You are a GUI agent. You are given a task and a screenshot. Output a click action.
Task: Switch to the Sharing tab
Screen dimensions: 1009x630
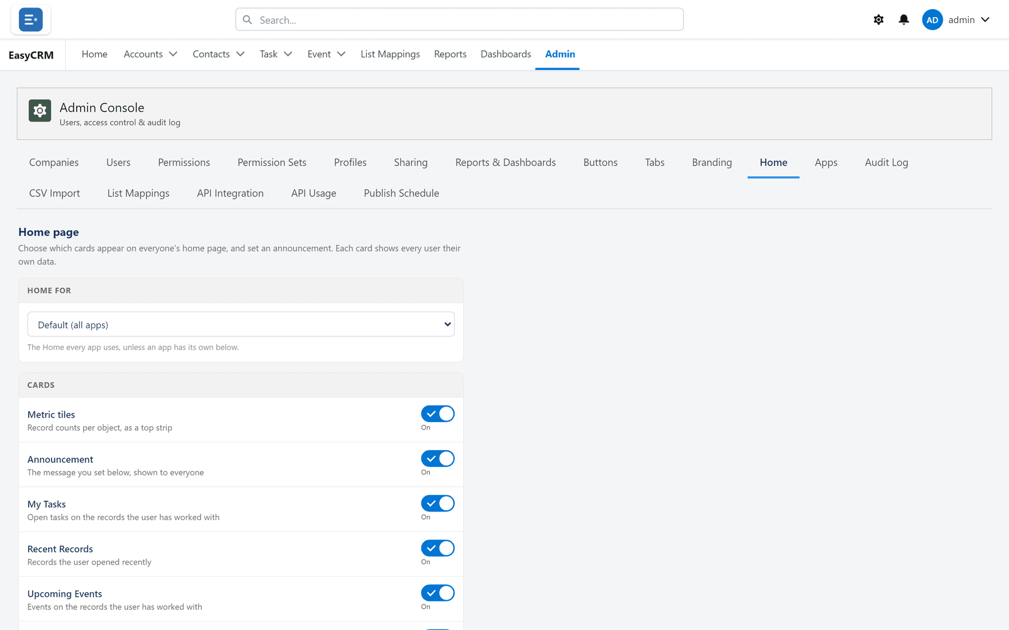tap(410, 162)
